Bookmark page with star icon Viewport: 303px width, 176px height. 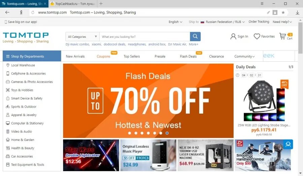click(x=283, y=12)
